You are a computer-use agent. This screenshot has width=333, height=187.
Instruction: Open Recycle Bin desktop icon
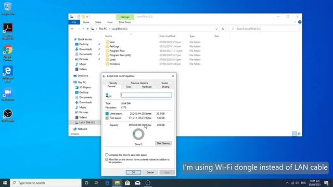tap(8, 8)
